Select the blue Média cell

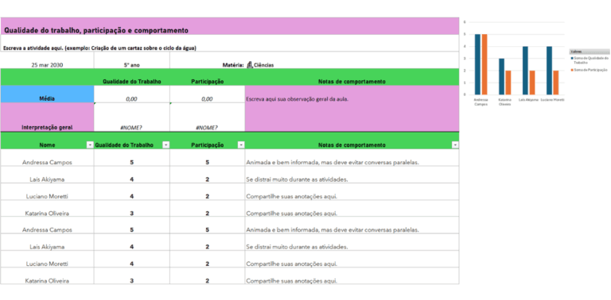click(47, 94)
